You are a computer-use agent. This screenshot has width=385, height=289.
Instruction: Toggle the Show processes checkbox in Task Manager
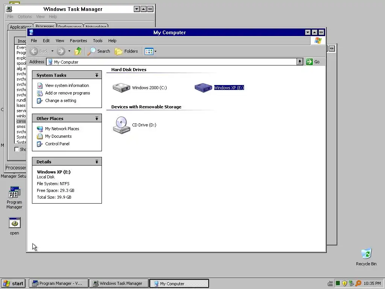point(17,149)
